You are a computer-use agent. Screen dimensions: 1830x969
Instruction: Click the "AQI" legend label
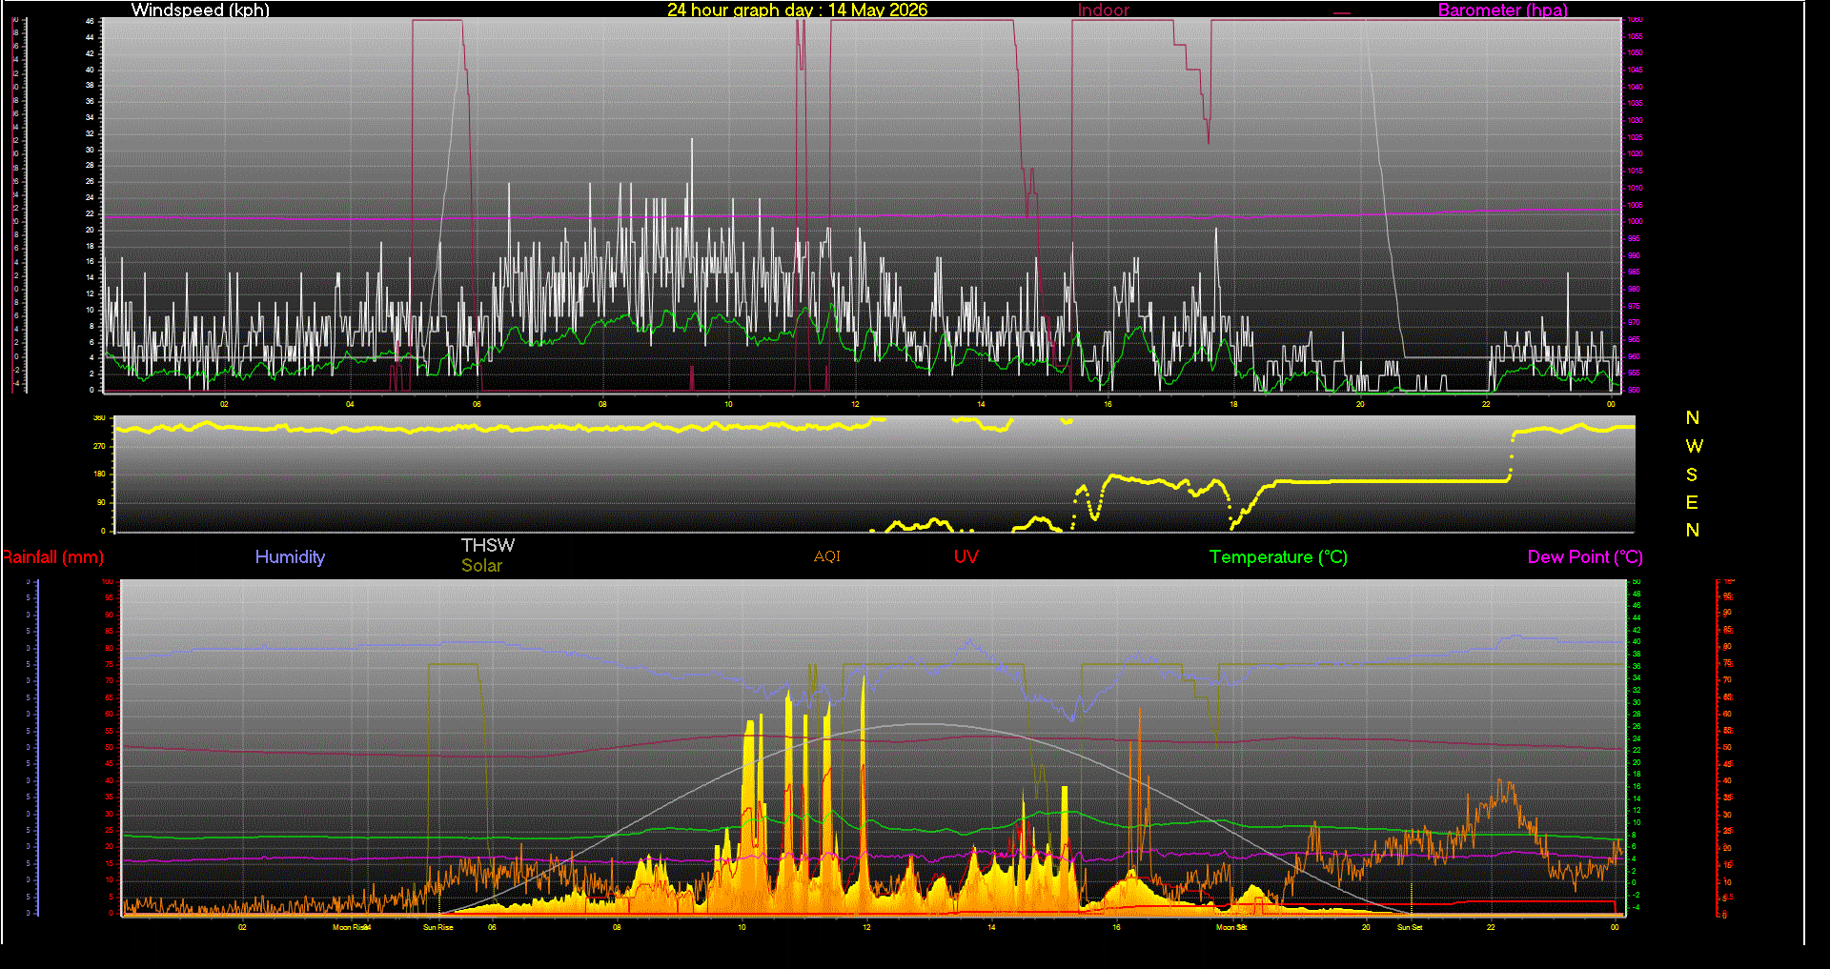[826, 556]
